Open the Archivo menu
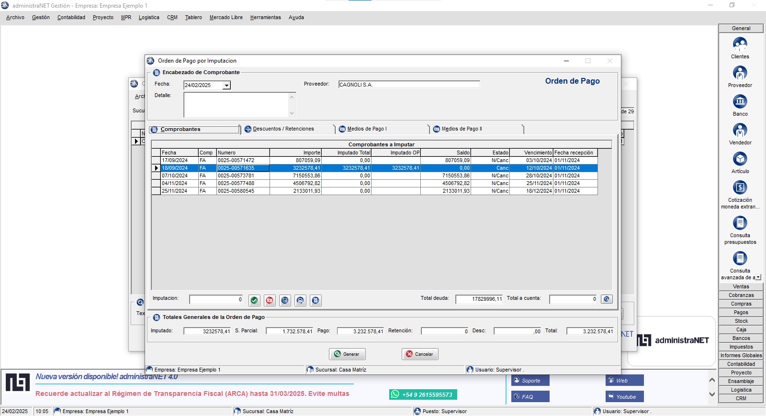Image resolution: width=766 pixels, height=416 pixels. (15, 17)
